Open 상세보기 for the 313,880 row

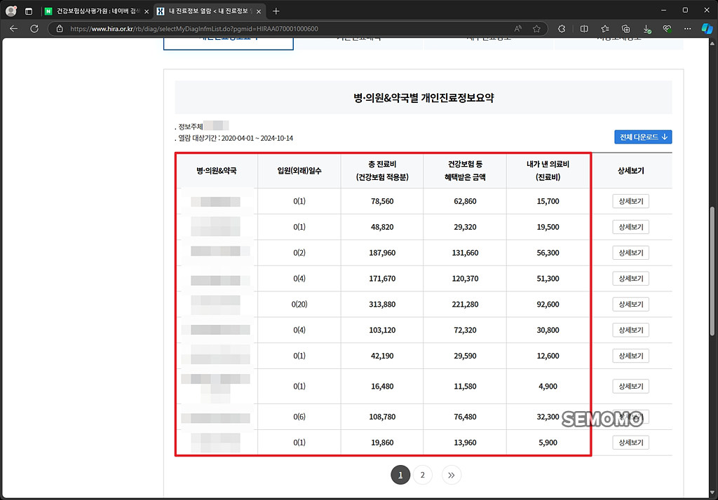click(630, 304)
